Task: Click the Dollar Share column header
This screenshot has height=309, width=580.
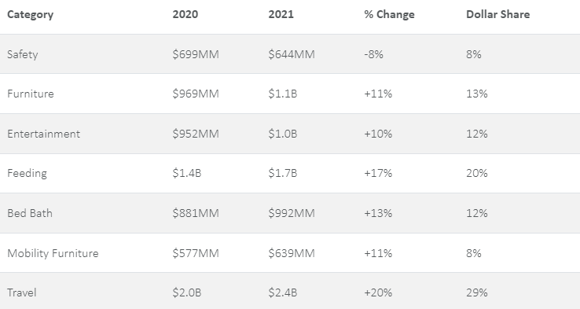Action: click(x=498, y=14)
